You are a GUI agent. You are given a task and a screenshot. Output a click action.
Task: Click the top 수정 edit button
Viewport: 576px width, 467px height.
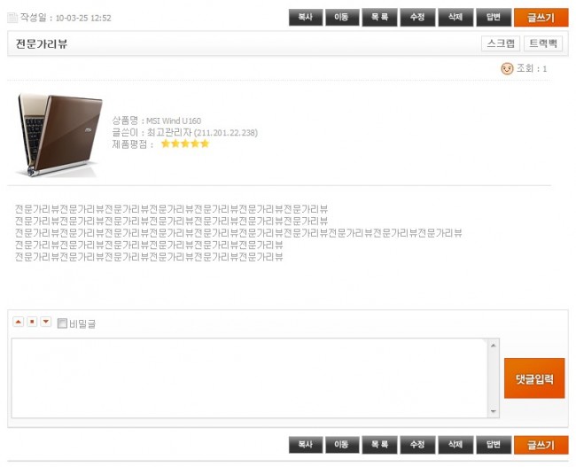tap(417, 17)
